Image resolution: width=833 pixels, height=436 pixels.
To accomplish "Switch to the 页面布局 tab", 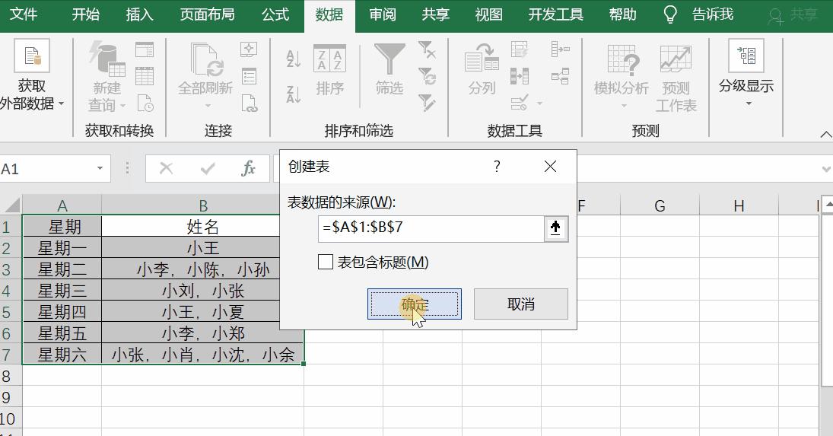I will [207, 14].
